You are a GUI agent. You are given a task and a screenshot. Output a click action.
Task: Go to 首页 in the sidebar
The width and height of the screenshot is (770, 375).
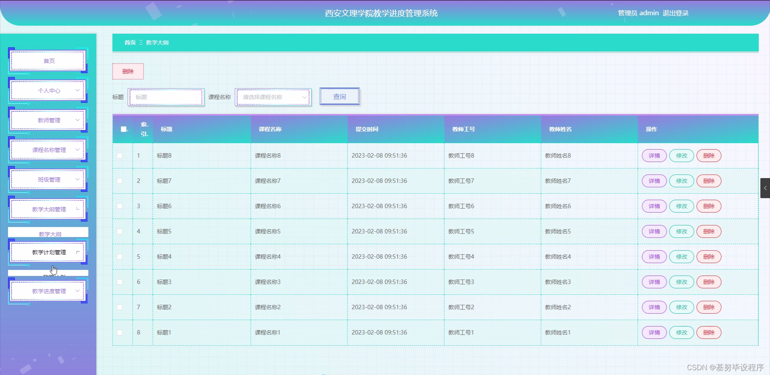(x=48, y=61)
